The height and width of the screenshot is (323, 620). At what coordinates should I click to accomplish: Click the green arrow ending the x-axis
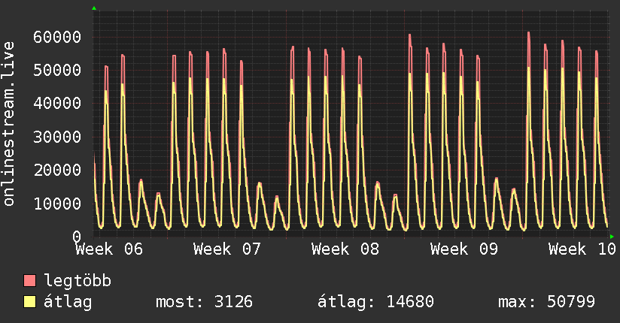pyautogui.click(x=612, y=237)
